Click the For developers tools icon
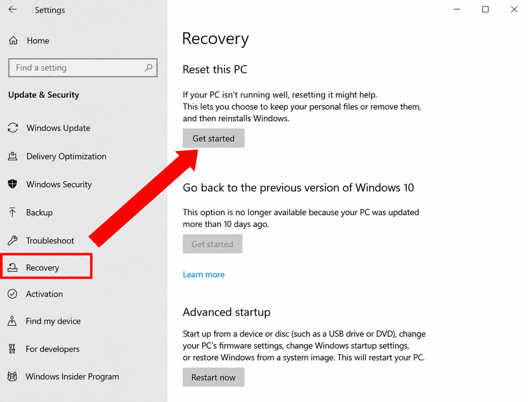Image resolution: width=528 pixels, height=402 pixels. coord(12,349)
